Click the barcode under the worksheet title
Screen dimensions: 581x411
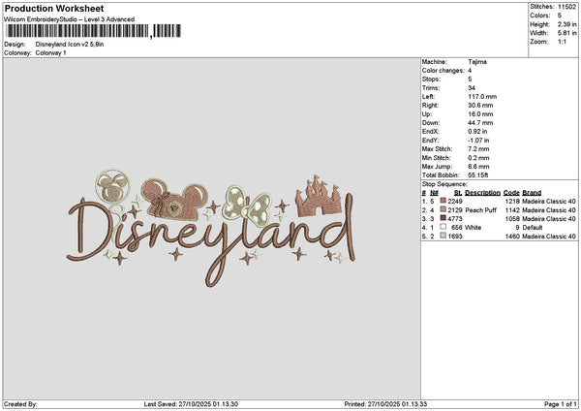click(x=93, y=31)
